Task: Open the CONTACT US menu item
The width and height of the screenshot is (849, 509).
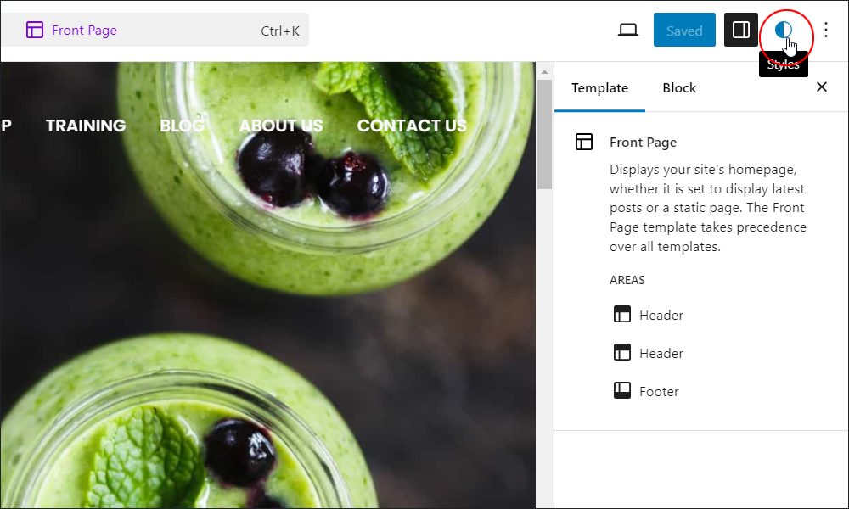Action: [x=412, y=126]
